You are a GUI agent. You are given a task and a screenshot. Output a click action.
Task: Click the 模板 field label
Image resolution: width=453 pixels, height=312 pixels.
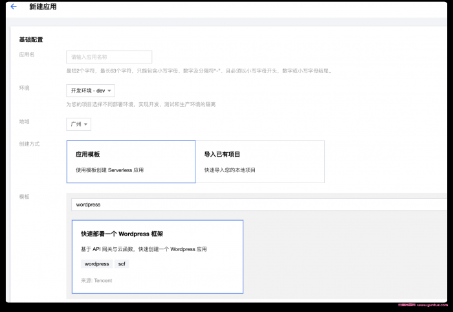tap(24, 196)
